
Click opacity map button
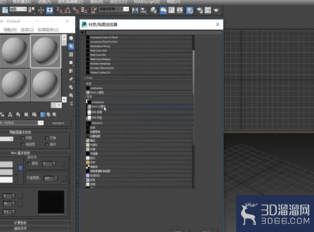point(64,179)
